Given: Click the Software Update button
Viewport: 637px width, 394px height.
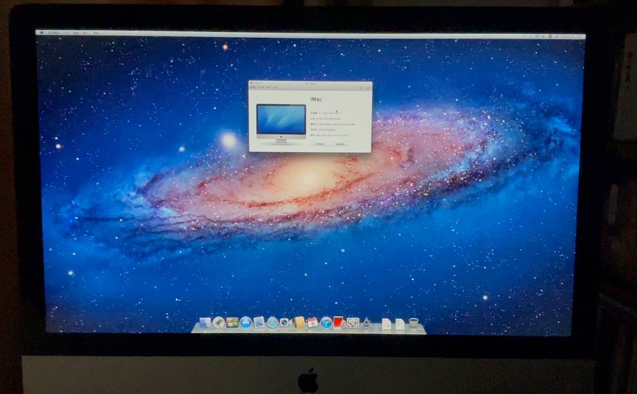Looking at the screenshot, I should click(341, 144).
